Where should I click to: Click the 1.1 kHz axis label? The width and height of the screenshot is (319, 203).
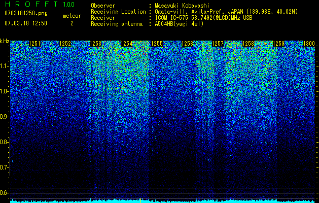click(5, 66)
